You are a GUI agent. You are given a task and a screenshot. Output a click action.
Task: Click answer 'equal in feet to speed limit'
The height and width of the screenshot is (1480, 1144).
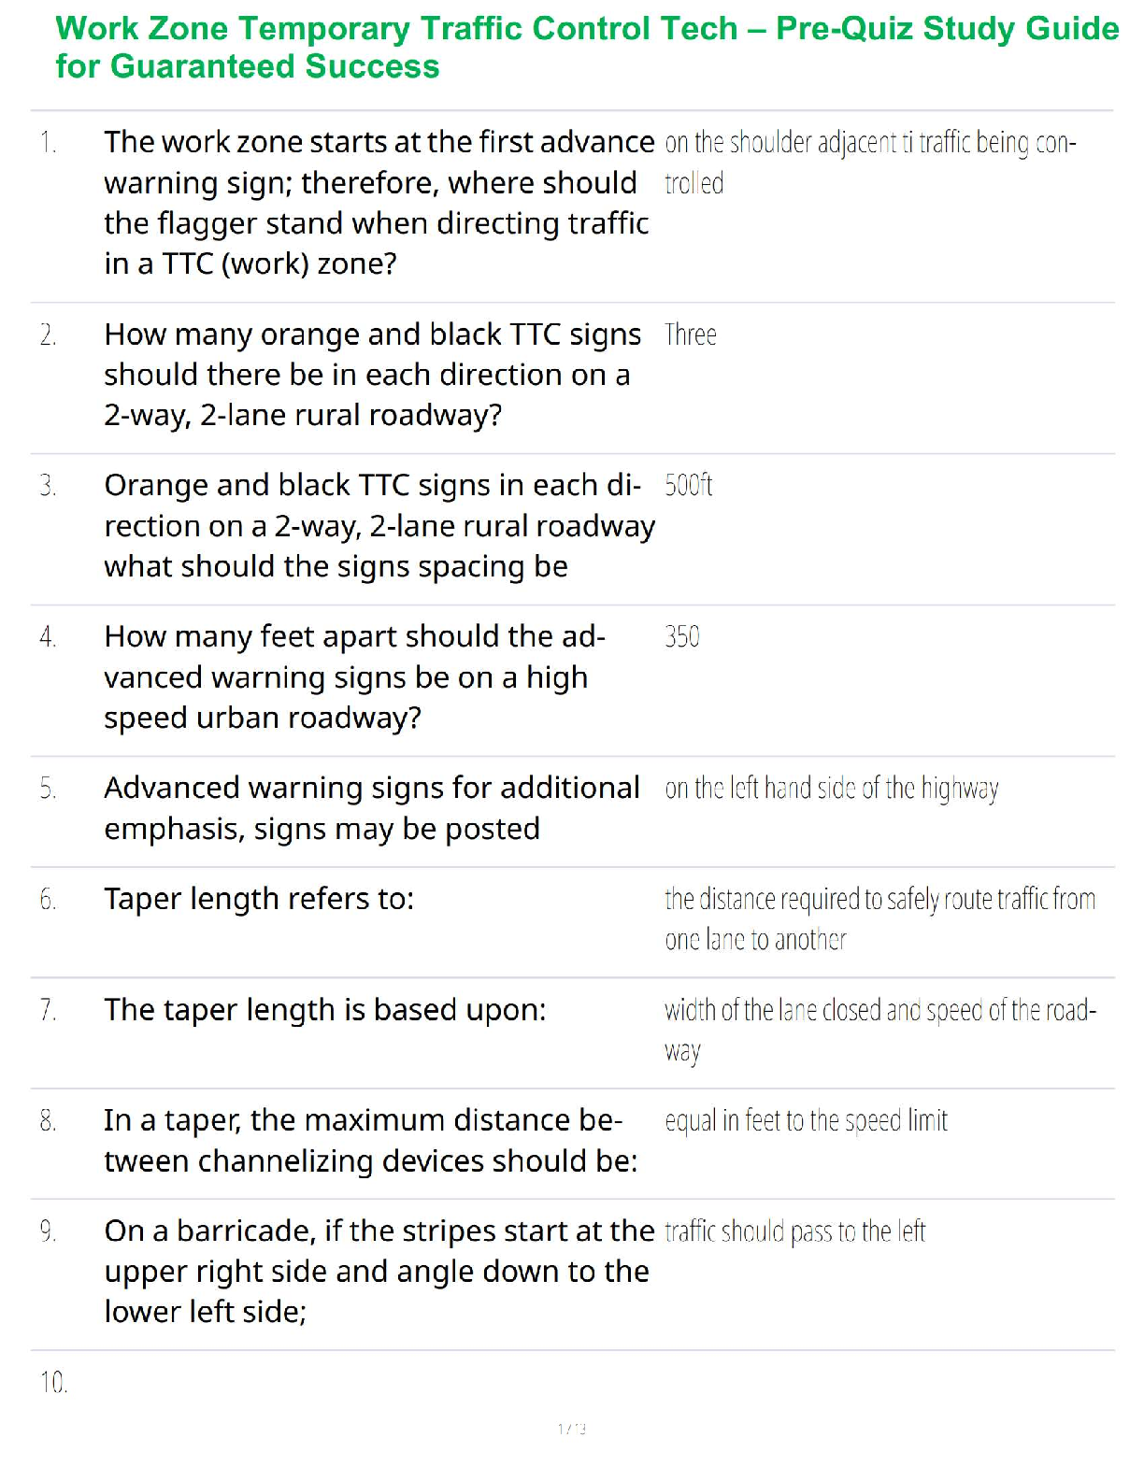pos(806,1120)
